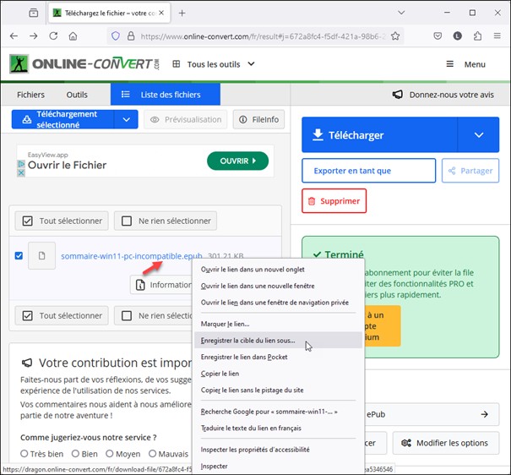This screenshot has height=475, width=511.
Task: Click the Firefox reload page icon
Action: (x=53, y=36)
